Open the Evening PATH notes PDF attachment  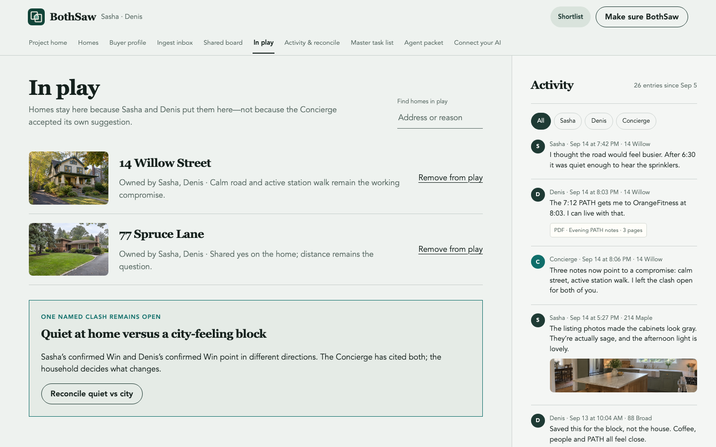pyautogui.click(x=598, y=230)
